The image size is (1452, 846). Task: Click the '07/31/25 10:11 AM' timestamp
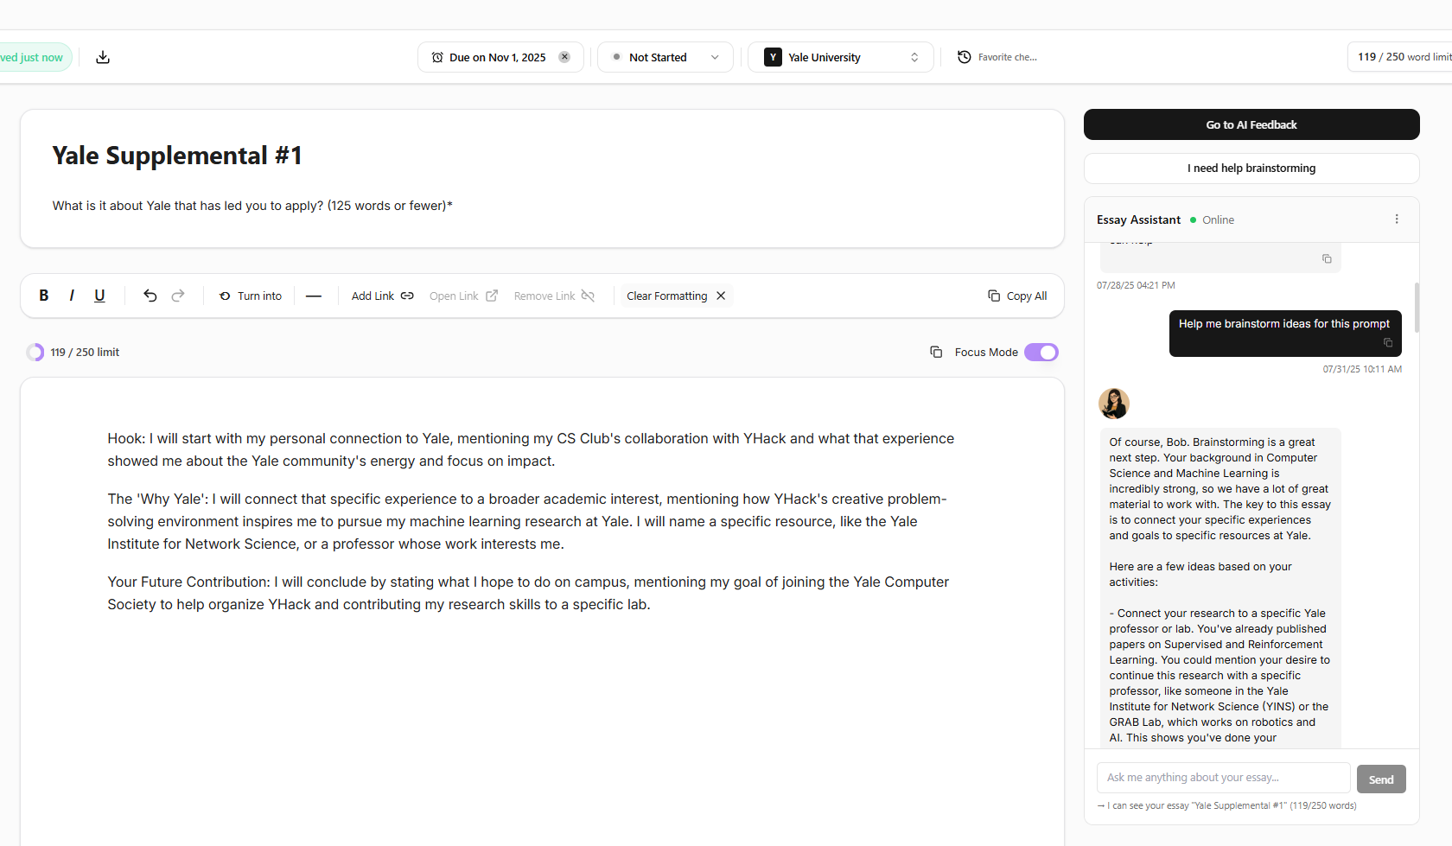pyautogui.click(x=1362, y=369)
